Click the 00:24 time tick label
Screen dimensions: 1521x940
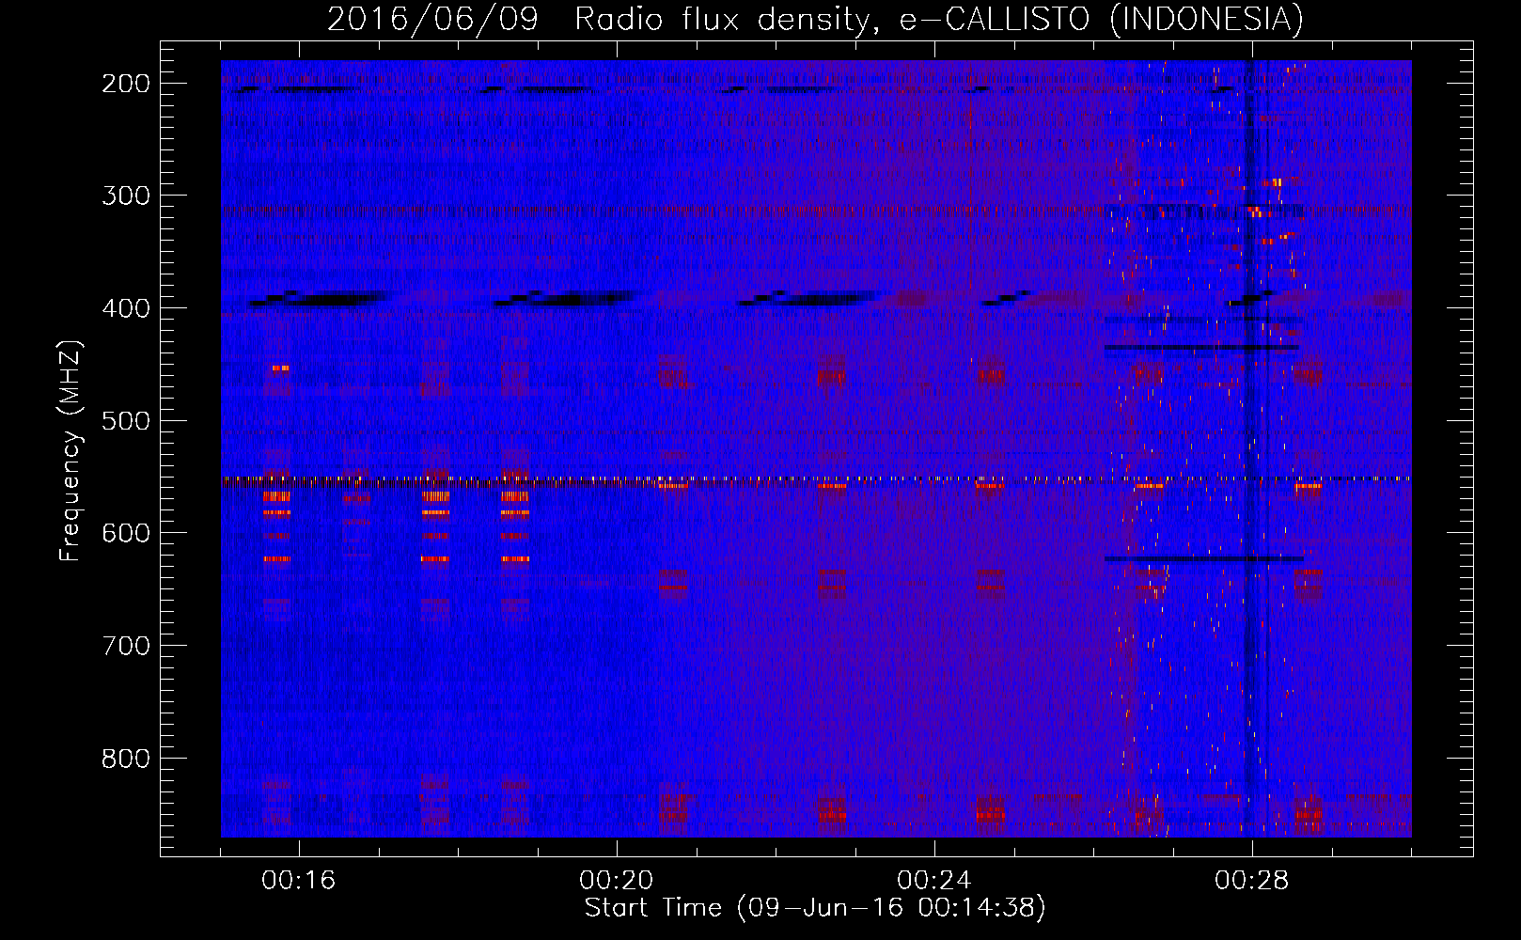[934, 881]
